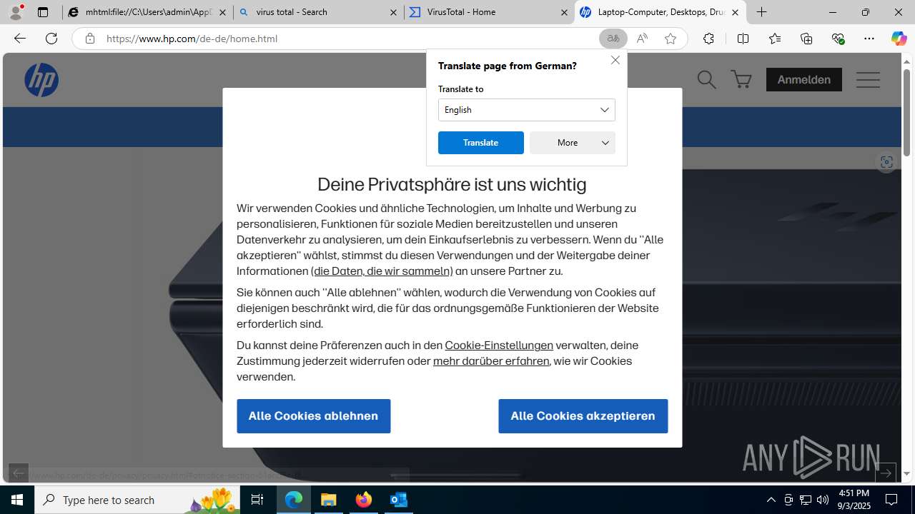The image size is (915, 514).
Task: Open the Collections icon
Action: point(806,39)
